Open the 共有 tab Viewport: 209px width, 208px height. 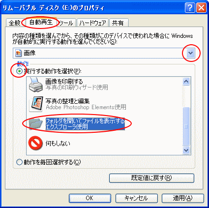(x=119, y=23)
